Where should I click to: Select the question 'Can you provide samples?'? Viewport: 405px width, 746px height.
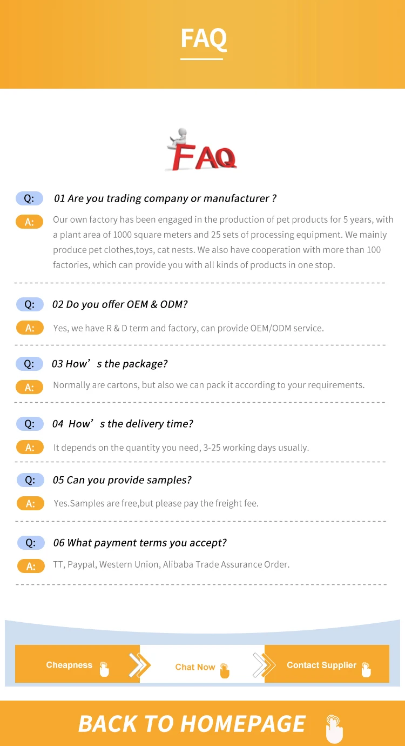(x=122, y=480)
